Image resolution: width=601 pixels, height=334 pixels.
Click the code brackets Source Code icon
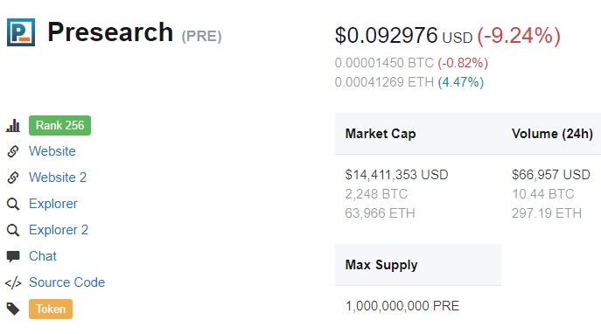[13, 283]
